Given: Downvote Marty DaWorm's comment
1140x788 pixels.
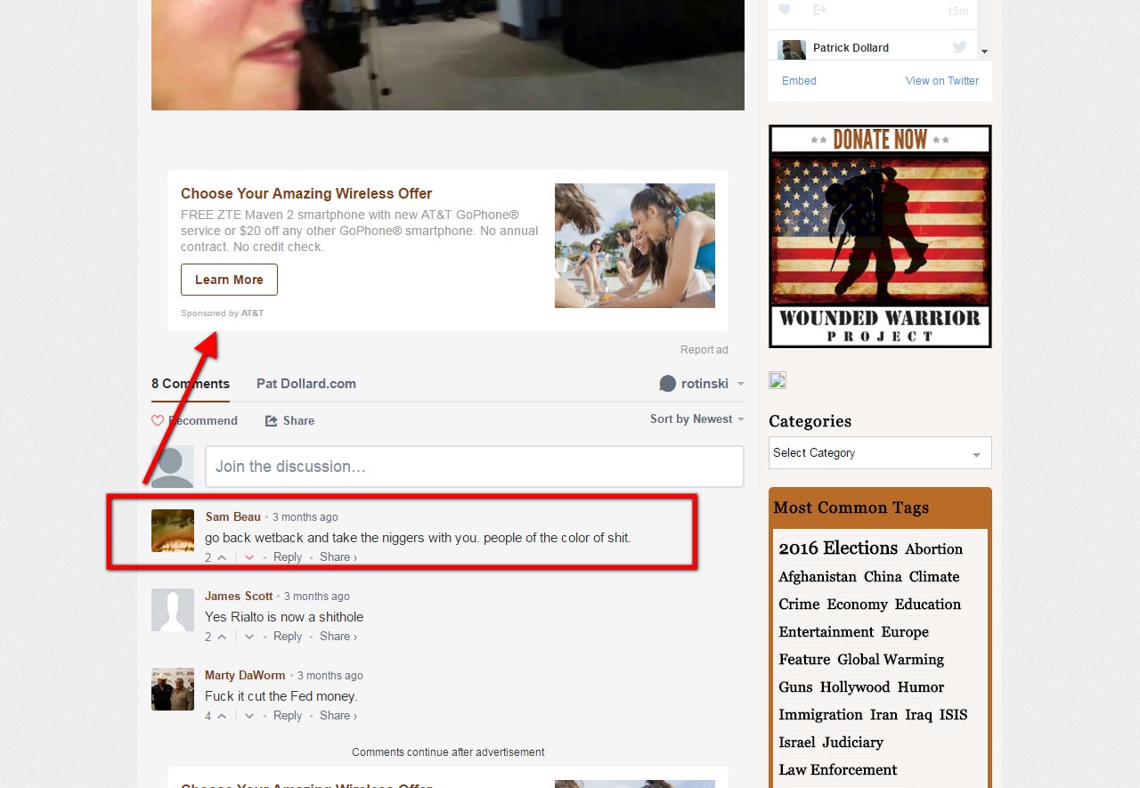Looking at the screenshot, I should click(249, 716).
